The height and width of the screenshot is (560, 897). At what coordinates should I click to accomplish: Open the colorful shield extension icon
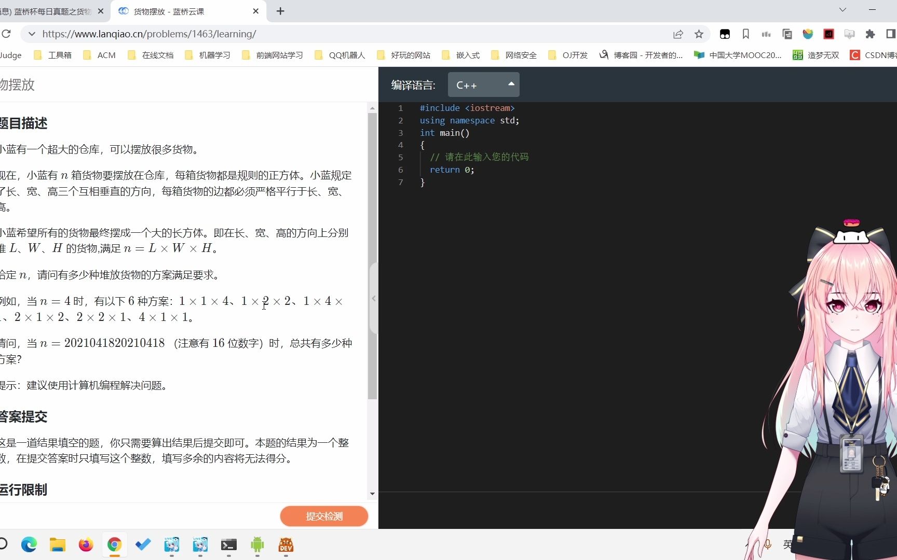[x=808, y=34]
